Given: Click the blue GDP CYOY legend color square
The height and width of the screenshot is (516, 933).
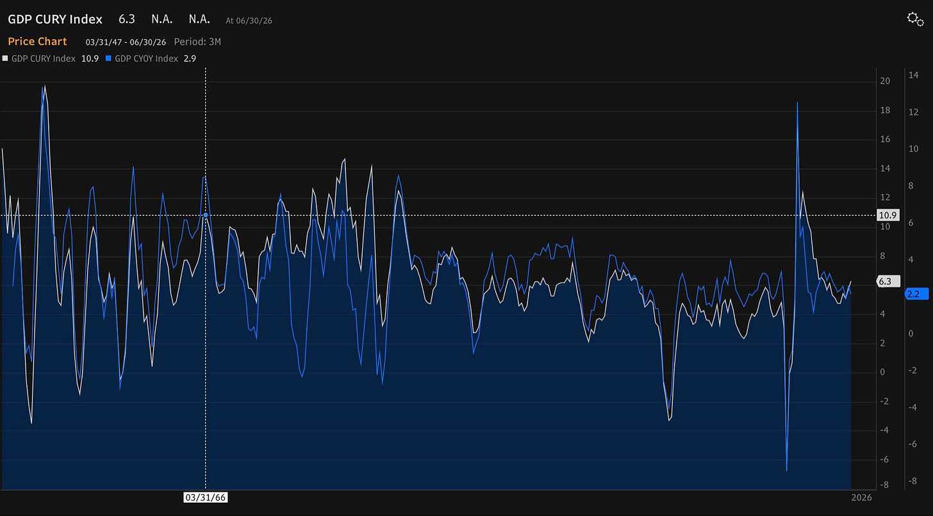Looking at the screenshot, I should pos(109,58).
